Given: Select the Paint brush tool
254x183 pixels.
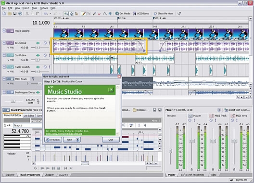Looking at the screenshot, I should click(x=94, y=13).
